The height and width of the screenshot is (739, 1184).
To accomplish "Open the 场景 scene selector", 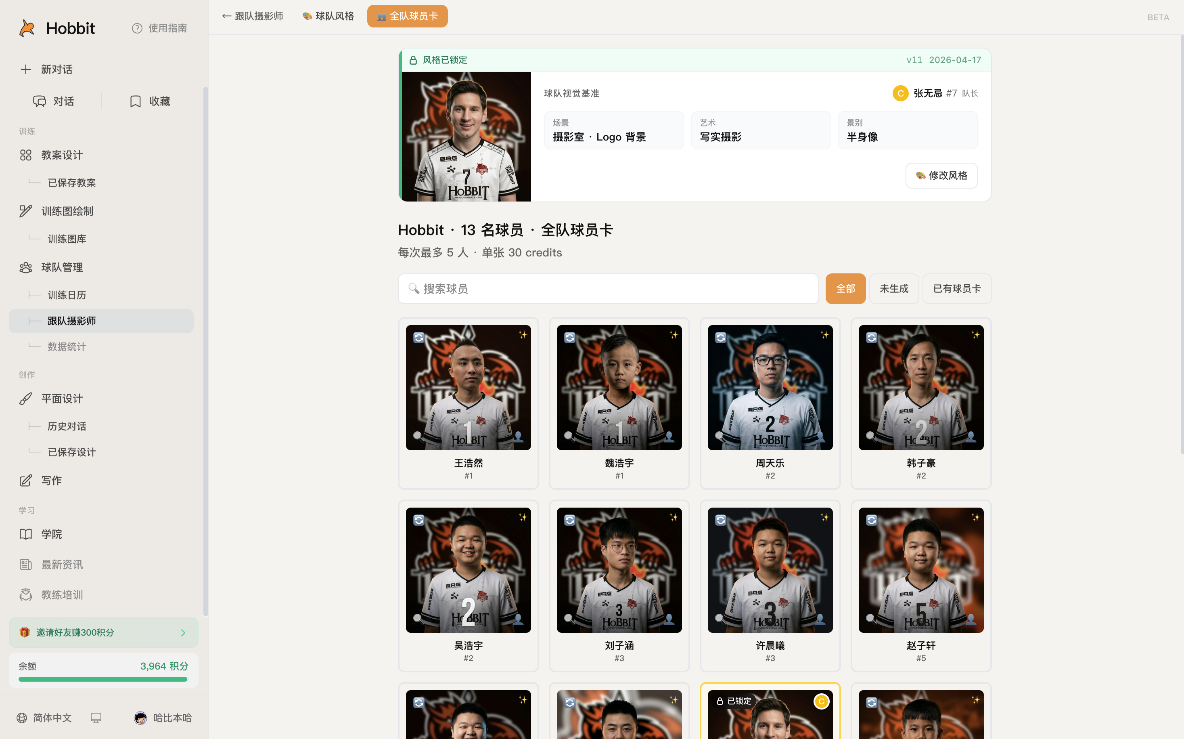I will [x=613, y=130].
